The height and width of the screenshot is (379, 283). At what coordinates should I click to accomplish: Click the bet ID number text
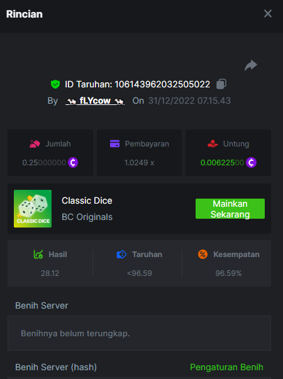coord(162,84)
